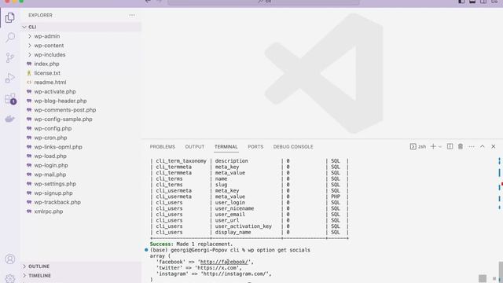Switch to the PORTS tab
This screenshot has width=503, height=283.
pos(255,147)
